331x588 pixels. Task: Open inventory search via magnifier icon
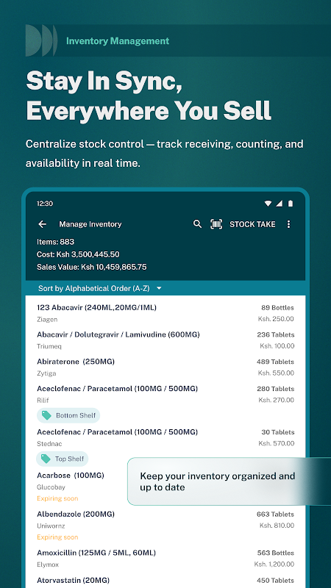tap(197, 224)
